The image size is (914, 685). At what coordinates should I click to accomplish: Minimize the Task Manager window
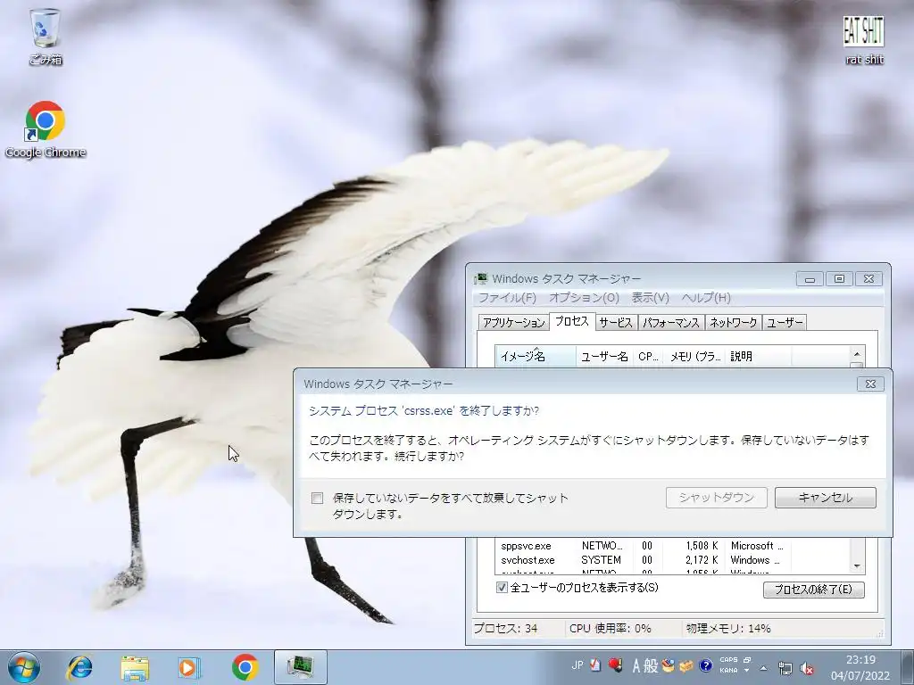pyautogui.click(x=810, y=279)
